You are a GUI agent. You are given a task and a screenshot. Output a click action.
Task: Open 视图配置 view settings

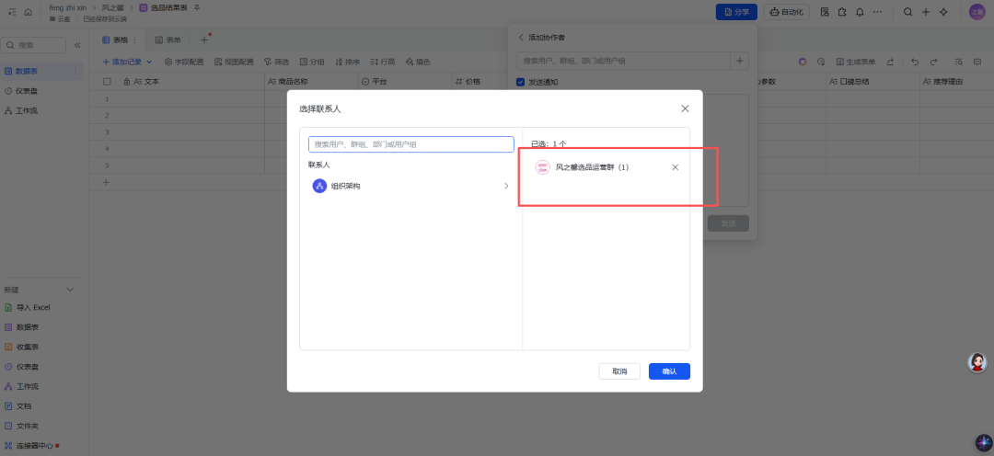[234, 63]
